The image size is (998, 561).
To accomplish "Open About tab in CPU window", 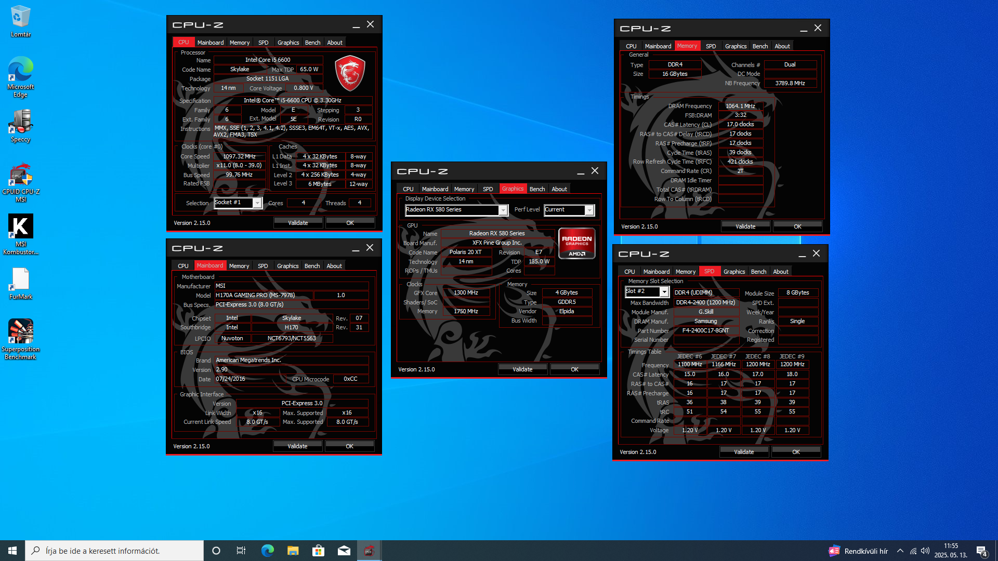I will click(335, 43).
